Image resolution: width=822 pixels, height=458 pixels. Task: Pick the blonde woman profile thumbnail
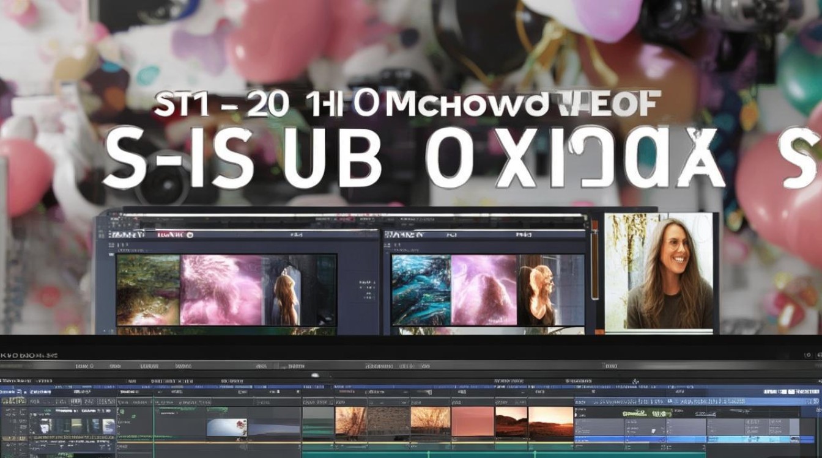click(550, 290)
